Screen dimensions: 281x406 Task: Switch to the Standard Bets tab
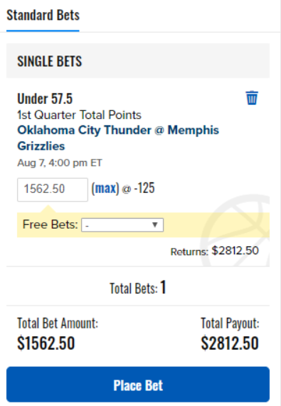tap(43, 15)
